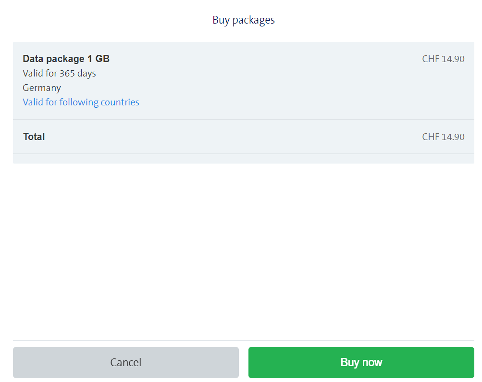Image resolution: width=482 pixels, height=382 pixels.
Task: Confirm the purchase with Buy now
Action: pyautogui.click(x=361, y=362)
